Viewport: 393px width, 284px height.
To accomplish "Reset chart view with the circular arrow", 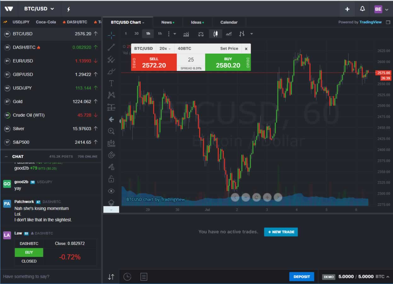I will coord(256,197).
